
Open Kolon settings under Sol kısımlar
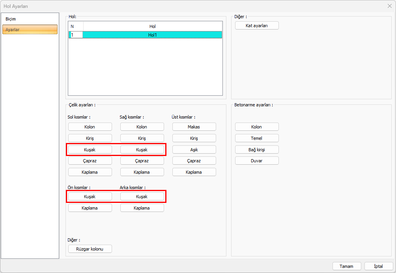tap(90, 127)
